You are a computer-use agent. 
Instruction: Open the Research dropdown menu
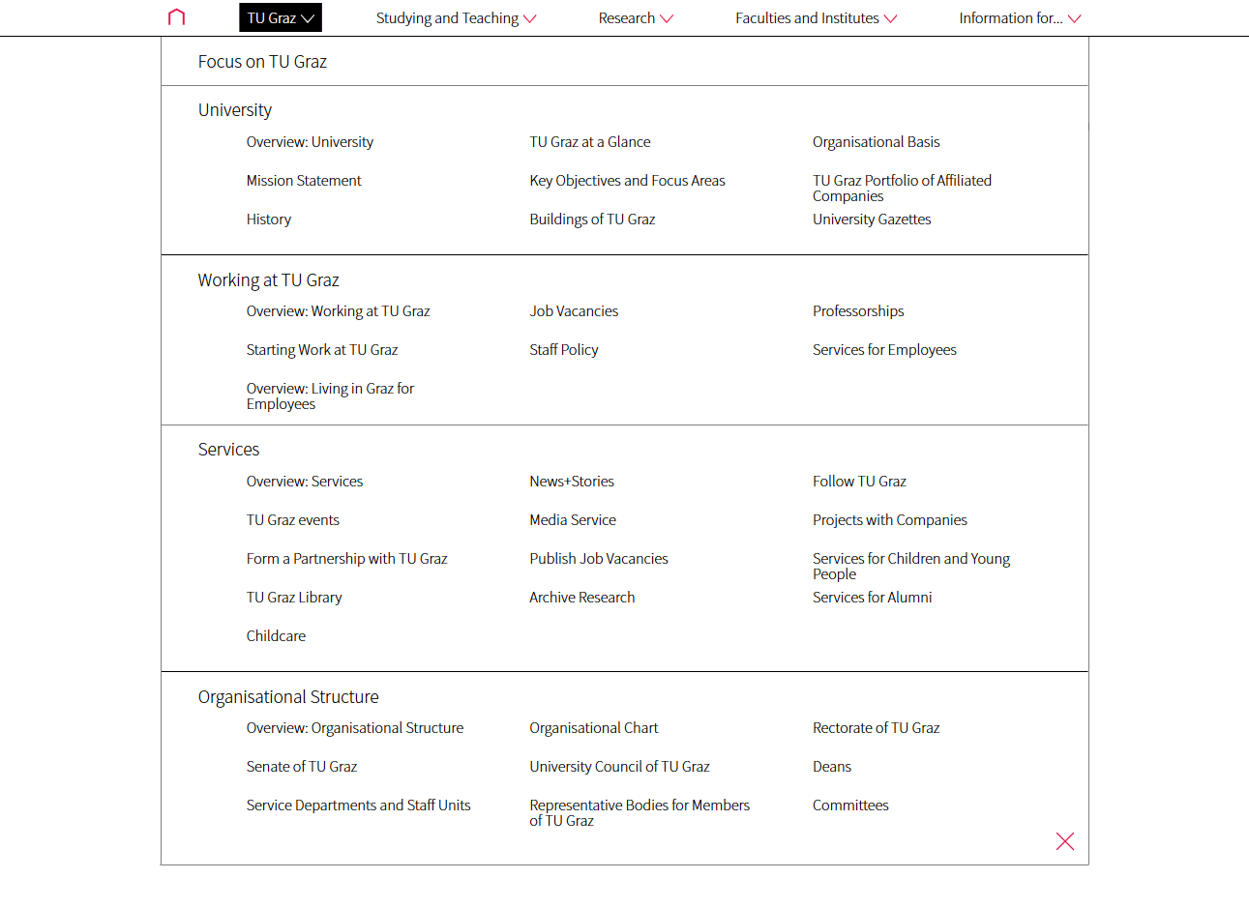coord(636,18)
